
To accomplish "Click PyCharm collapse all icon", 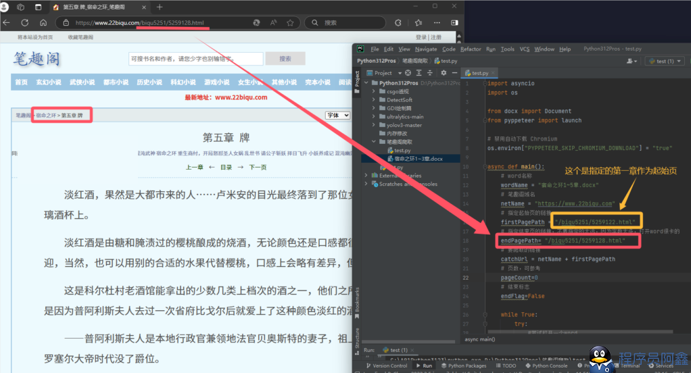I will [x=429, y=73].
